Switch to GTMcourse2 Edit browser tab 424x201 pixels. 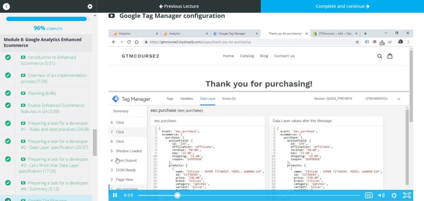point(335,33)
